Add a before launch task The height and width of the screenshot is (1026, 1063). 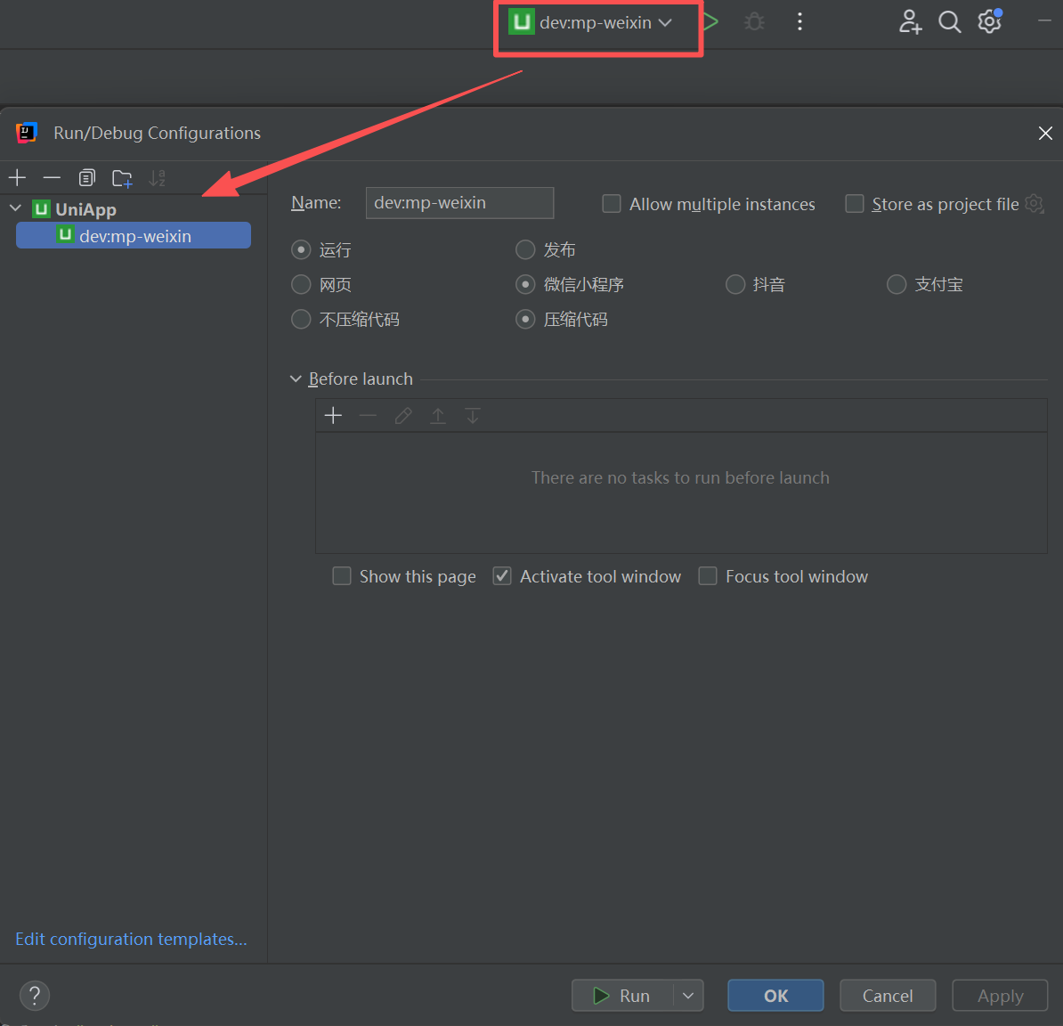[333, 415]
